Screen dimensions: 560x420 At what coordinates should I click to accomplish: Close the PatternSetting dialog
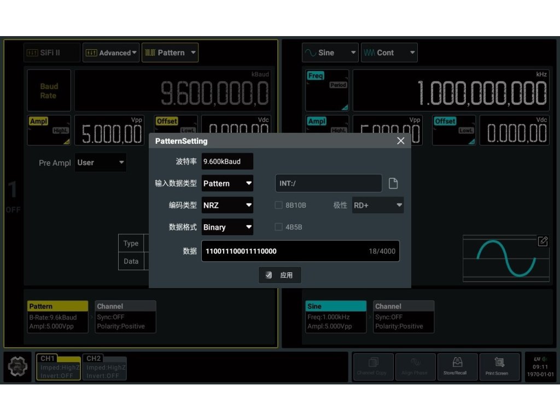point(400,141)
